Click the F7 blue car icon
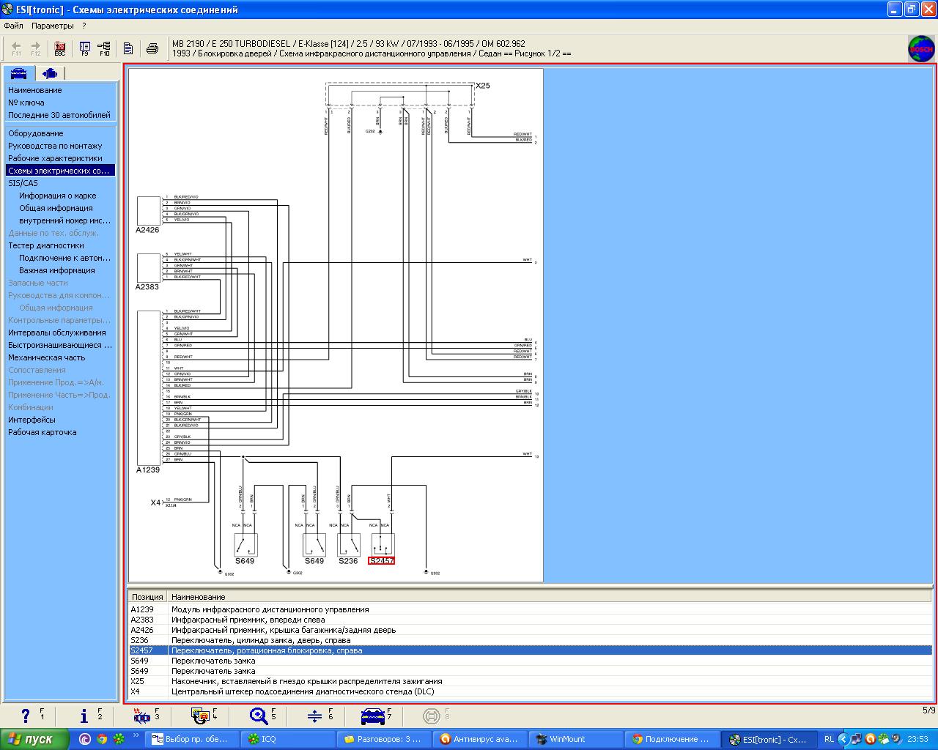This screenshot has height=750, width=938. [x=375, y=716]
